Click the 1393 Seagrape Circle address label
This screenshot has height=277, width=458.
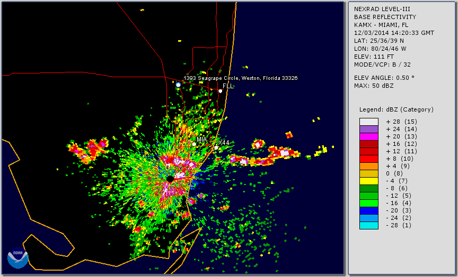[240, 78]
